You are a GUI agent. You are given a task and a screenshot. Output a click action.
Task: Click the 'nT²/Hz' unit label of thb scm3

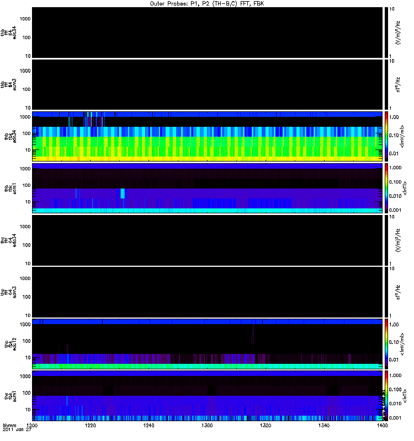click(398, 84)
